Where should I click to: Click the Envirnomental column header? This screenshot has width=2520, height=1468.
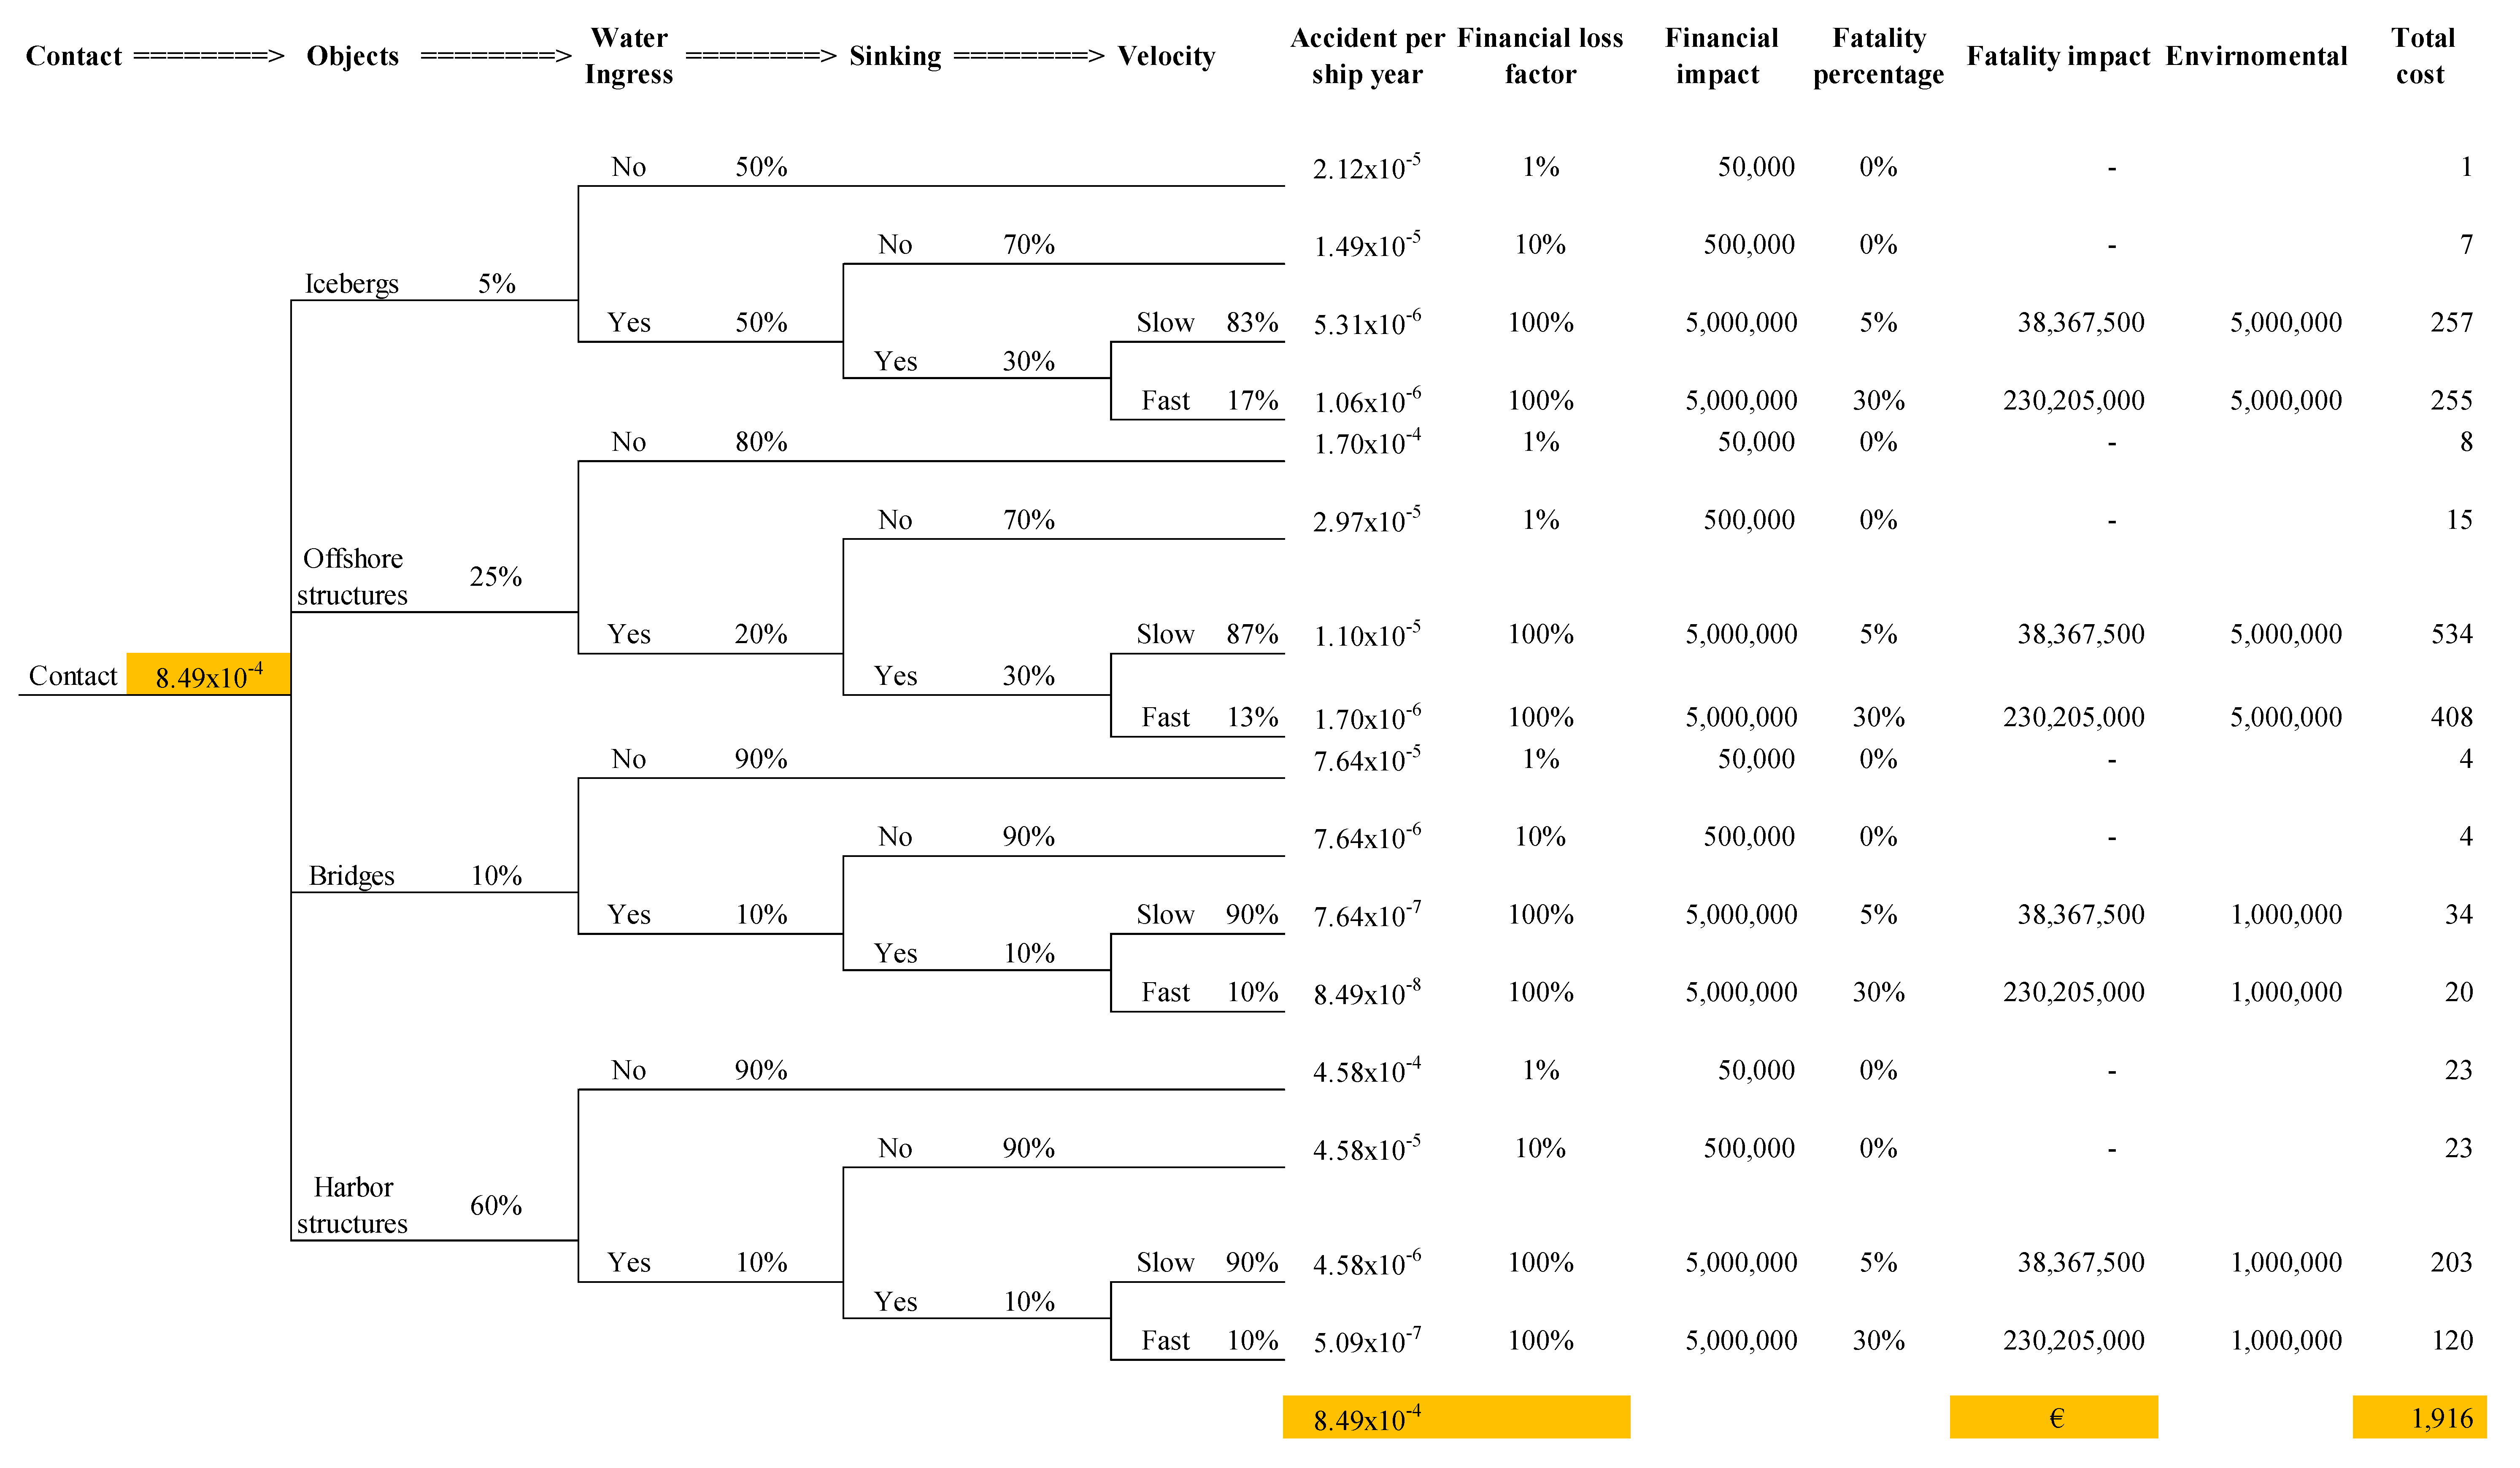click(2256, 56)
